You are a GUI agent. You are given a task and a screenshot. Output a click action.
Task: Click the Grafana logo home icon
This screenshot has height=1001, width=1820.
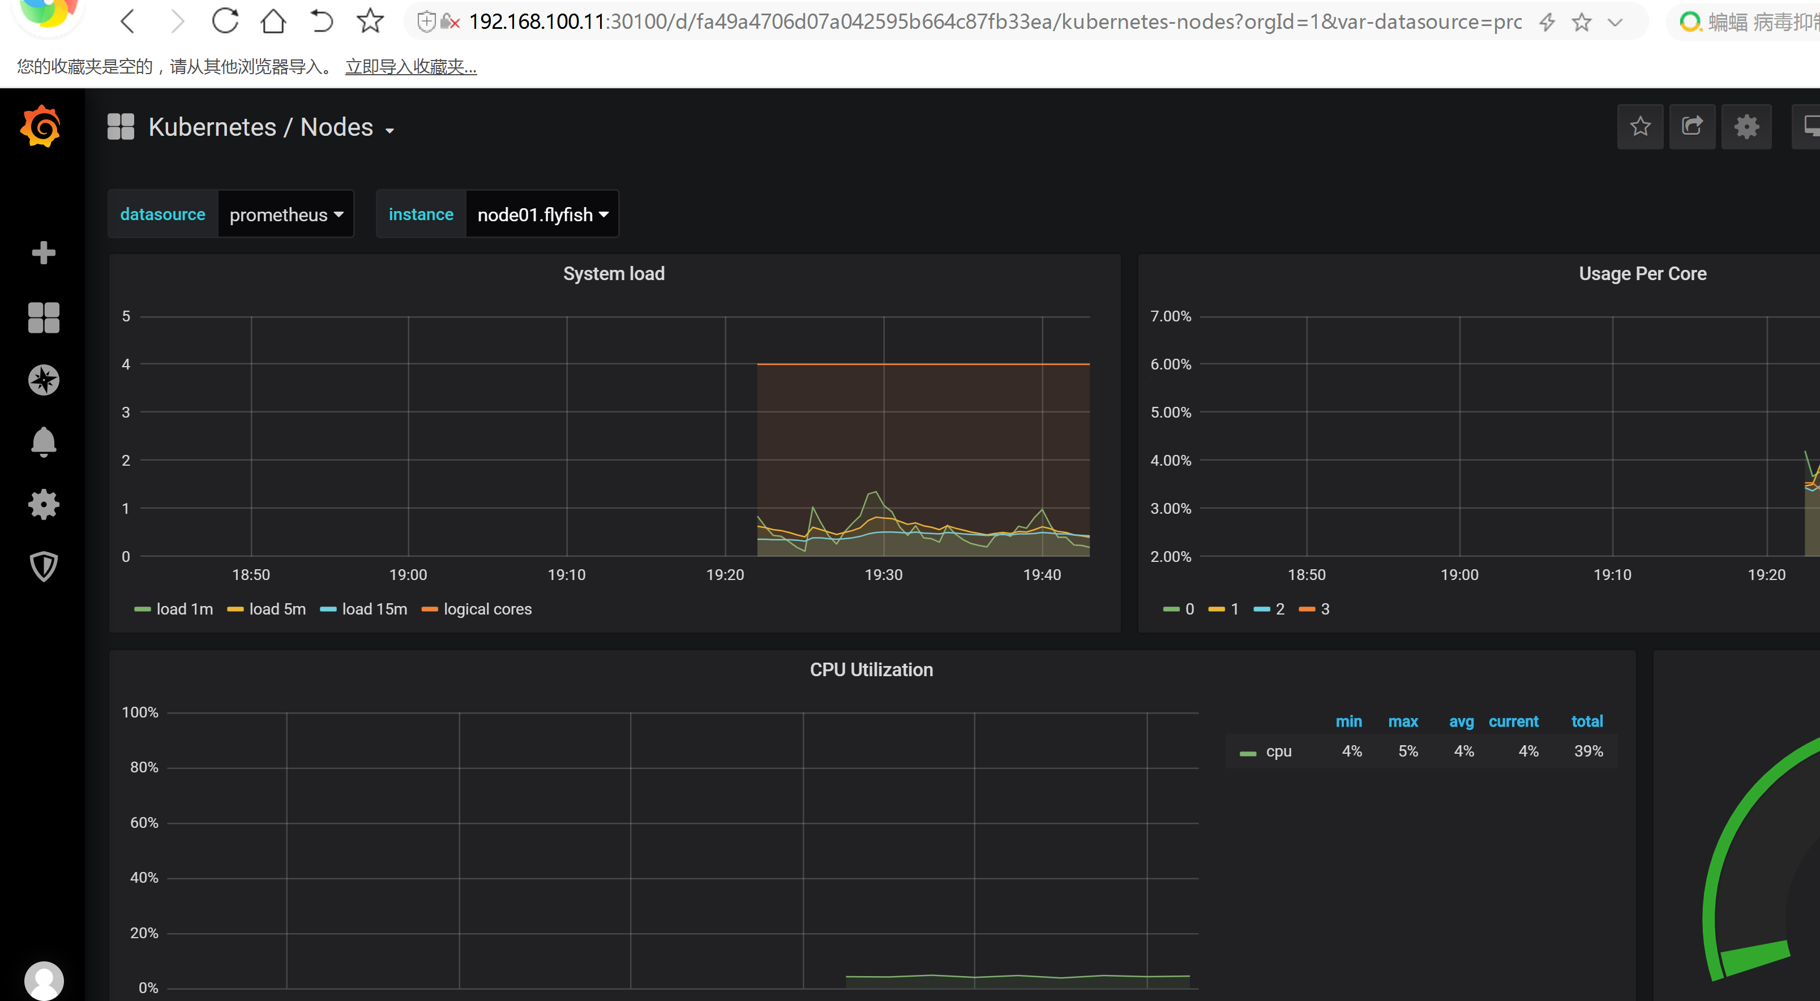(41, 126)
